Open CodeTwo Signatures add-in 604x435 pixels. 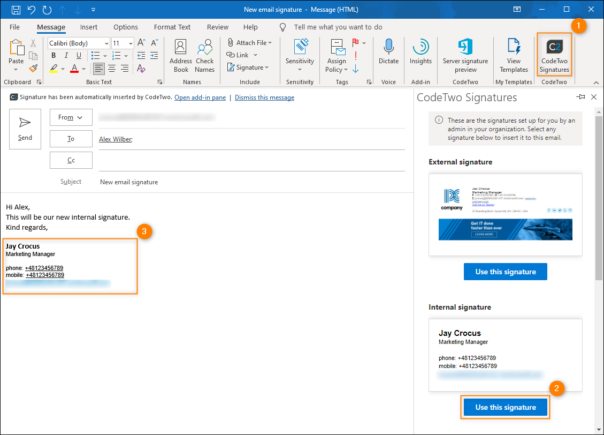click(554, 56)
